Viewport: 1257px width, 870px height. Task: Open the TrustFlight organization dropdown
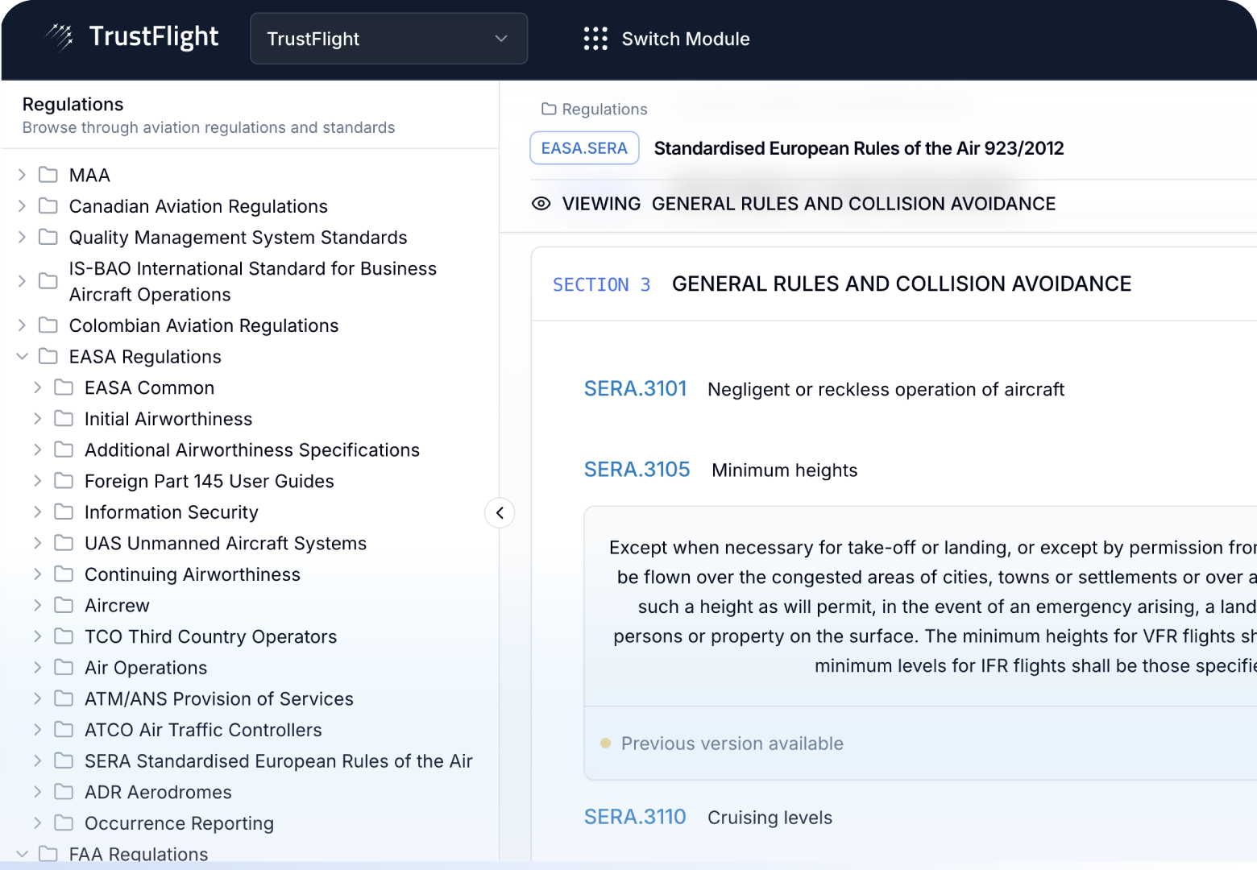(x=388, y=39)
